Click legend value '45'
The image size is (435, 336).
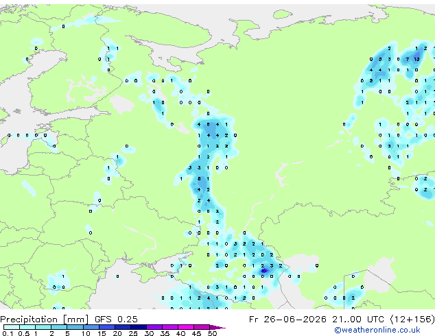(x=196, y=333)
